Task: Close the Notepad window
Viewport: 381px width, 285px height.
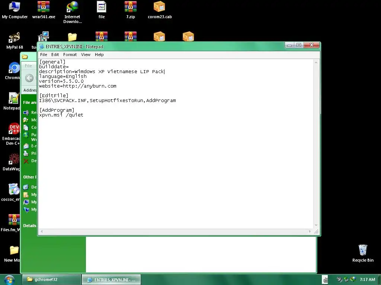Action: coord(311,45)
